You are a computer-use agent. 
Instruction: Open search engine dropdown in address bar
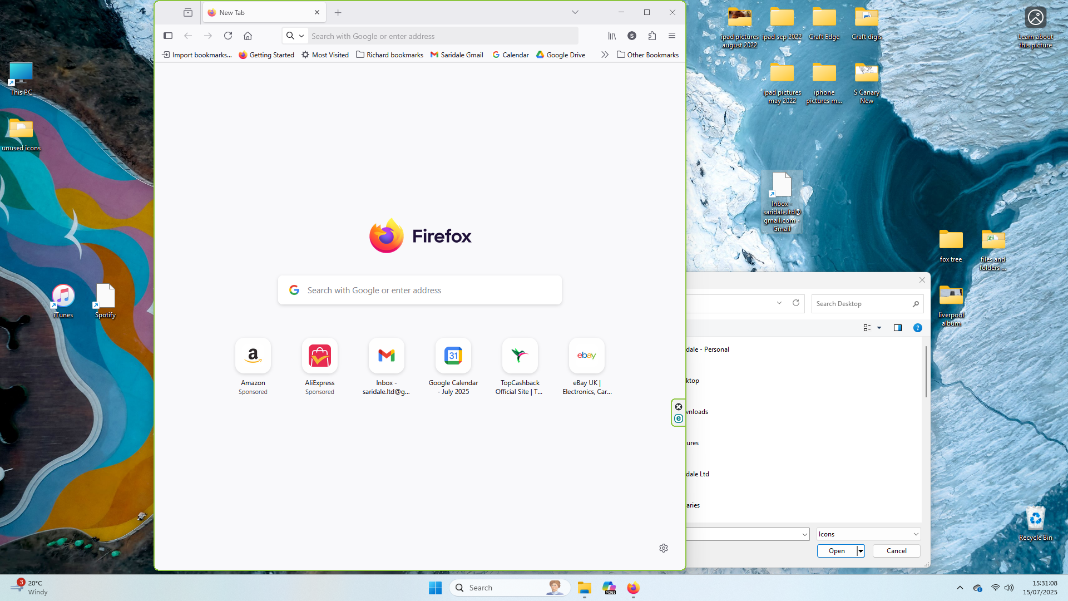295,36
